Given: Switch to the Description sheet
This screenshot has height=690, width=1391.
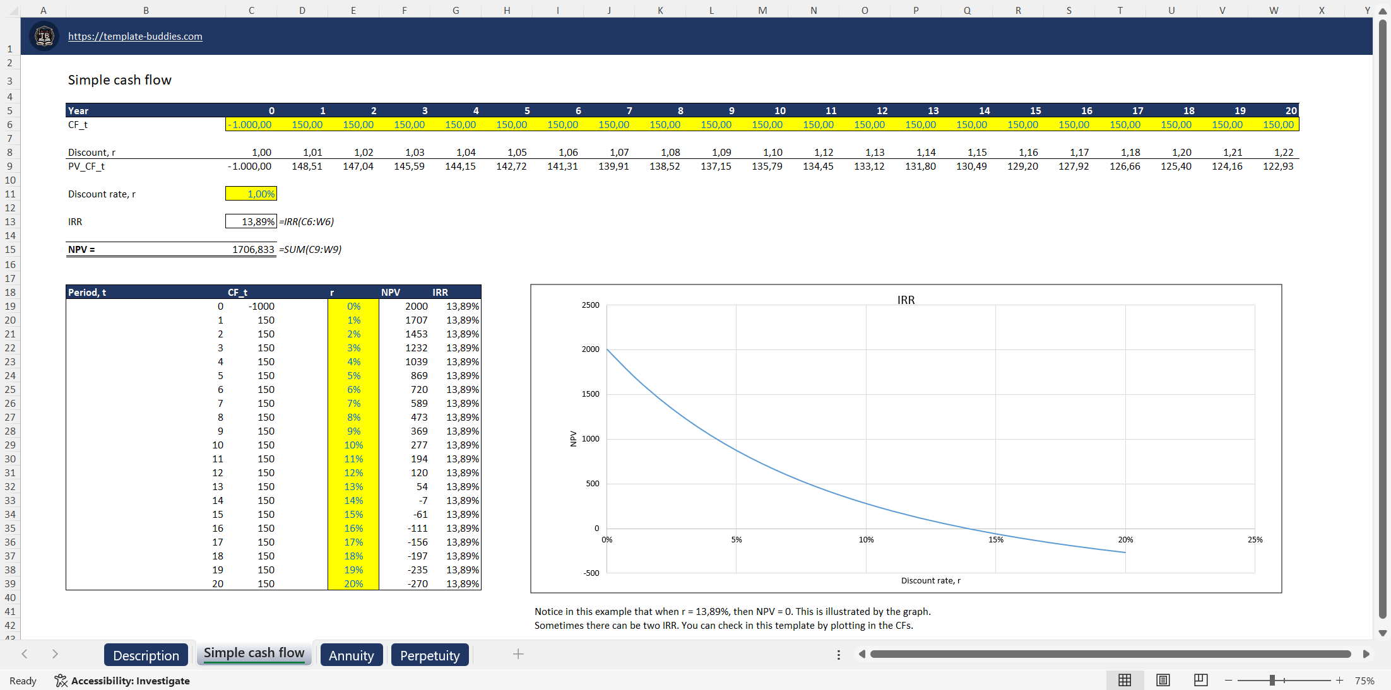Looking at the screenshot, I should coord(146,655).
